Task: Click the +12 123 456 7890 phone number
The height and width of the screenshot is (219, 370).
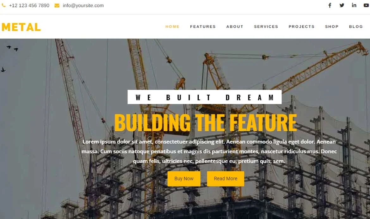Action: pyautogui.click(x=29, y=5)
